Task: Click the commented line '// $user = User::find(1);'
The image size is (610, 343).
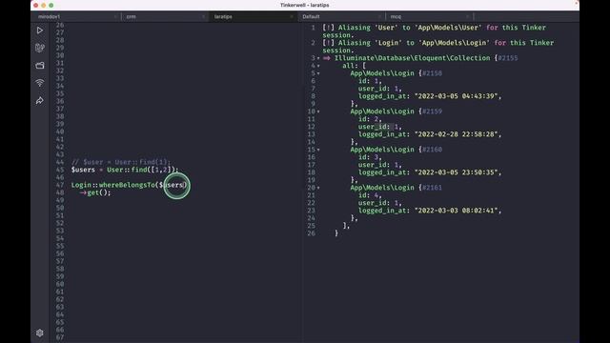Action: [x=121, y=162]
